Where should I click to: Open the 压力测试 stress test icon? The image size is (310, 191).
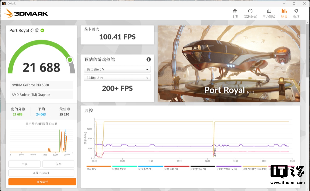(269, 11)
